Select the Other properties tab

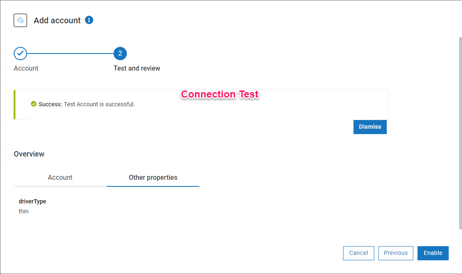click(153, 178)
